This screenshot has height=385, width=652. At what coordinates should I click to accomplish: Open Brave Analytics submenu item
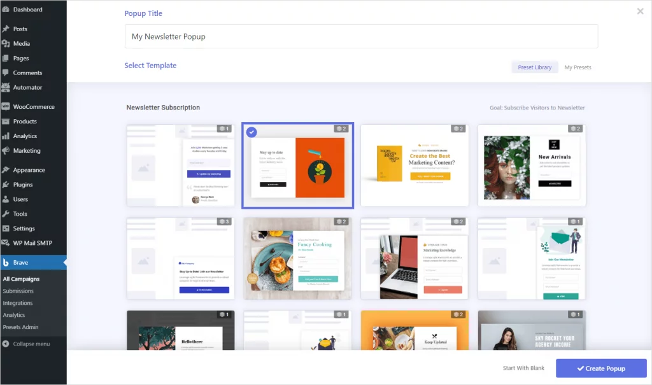click(14, 315)
